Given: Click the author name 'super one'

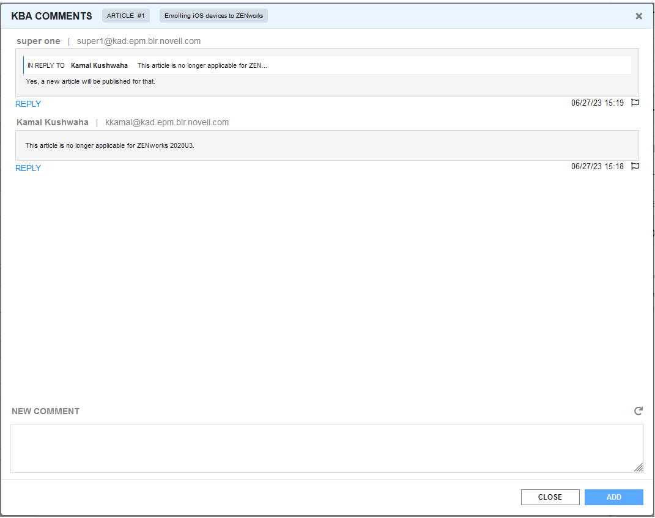Looking at the screenshot, I should pos(39,41).
